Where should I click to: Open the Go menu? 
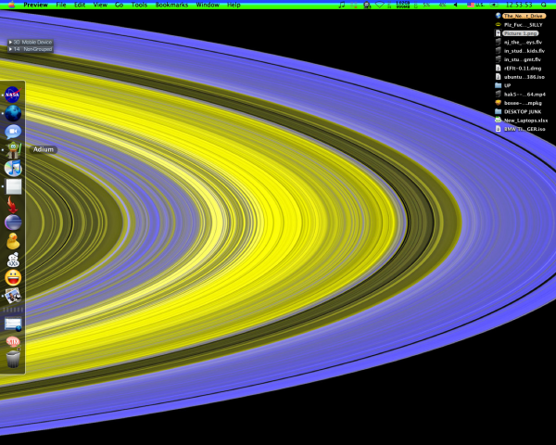[120, 5]
